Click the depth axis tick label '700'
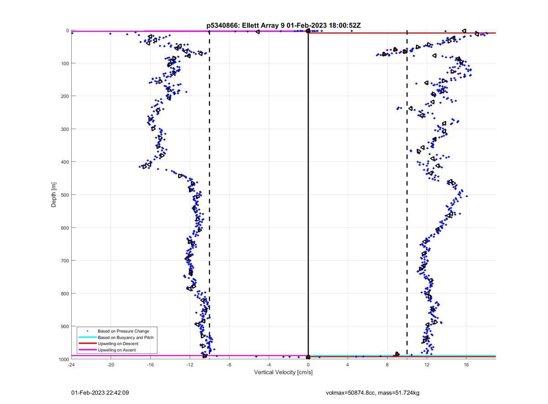548x404 pixels. (65, 261)
